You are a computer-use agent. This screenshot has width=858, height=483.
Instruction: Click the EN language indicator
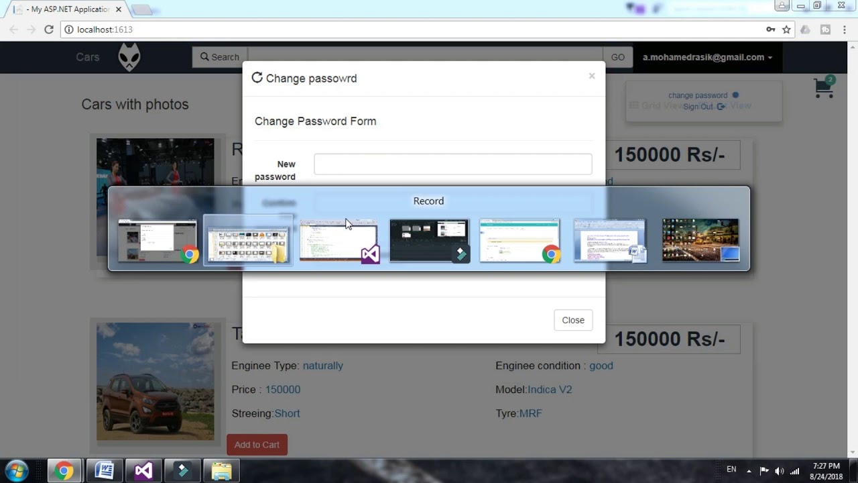click(731, 470)
